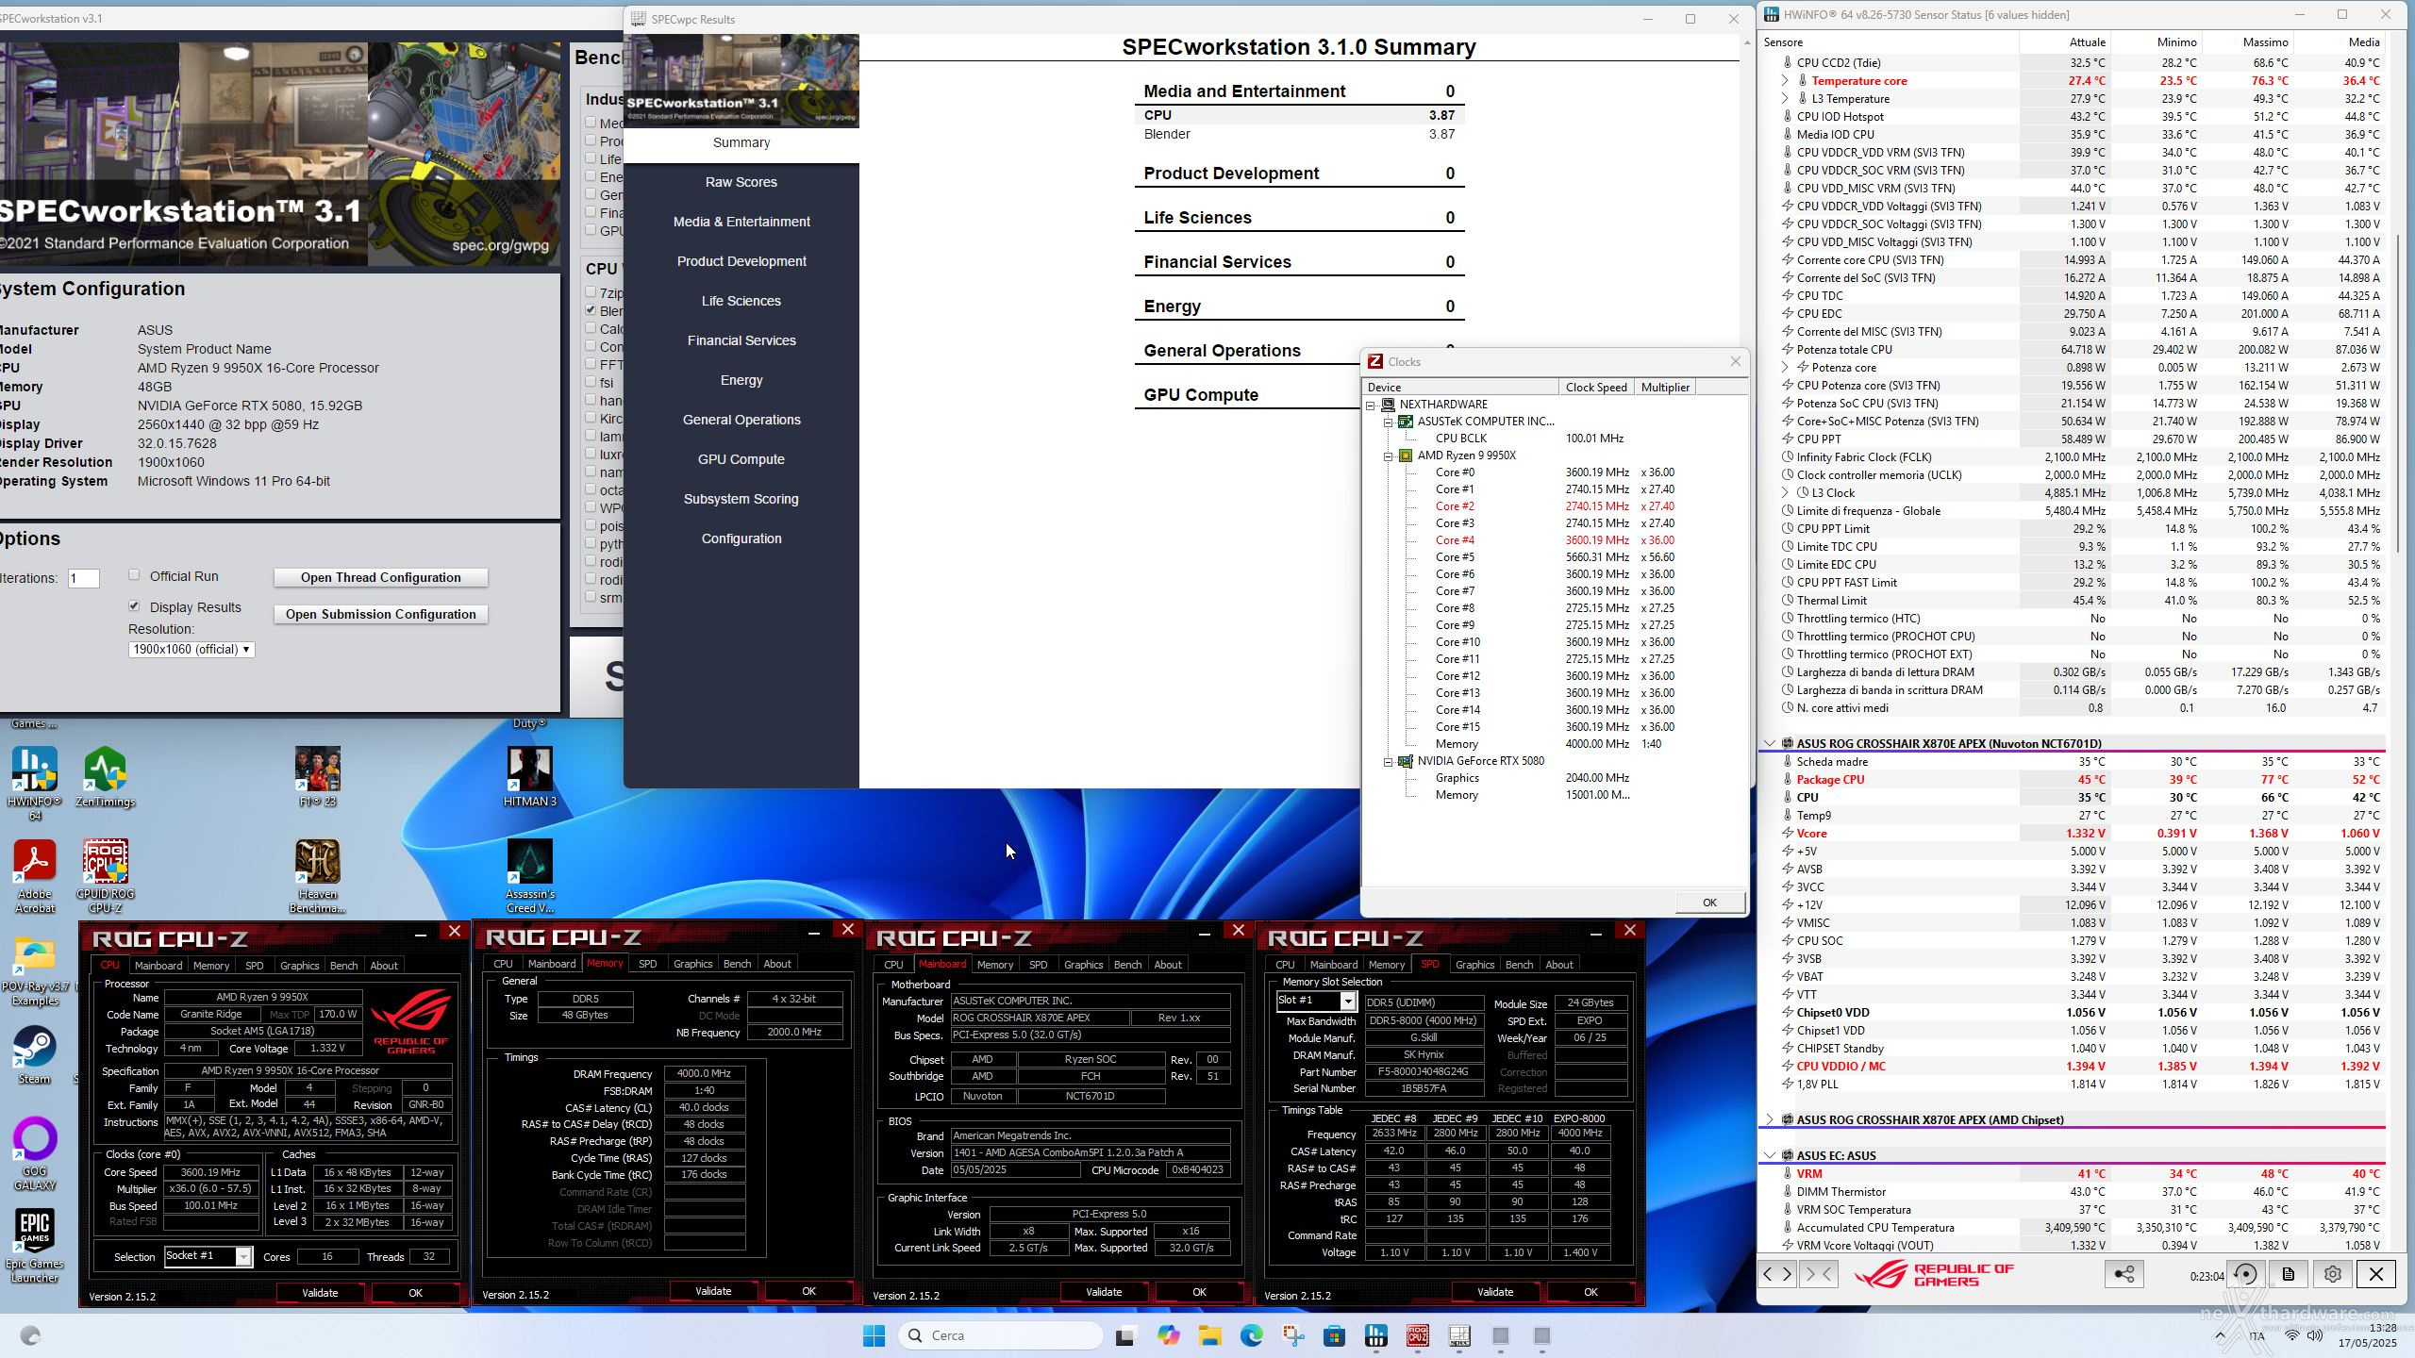Open Configuration in SPECwpc Results sidebar
The width and height of the screenshot is (2415, 1358).
tap(741, 538)
